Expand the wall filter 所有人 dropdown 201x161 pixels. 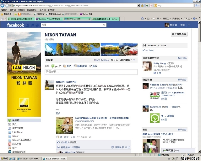134,60
